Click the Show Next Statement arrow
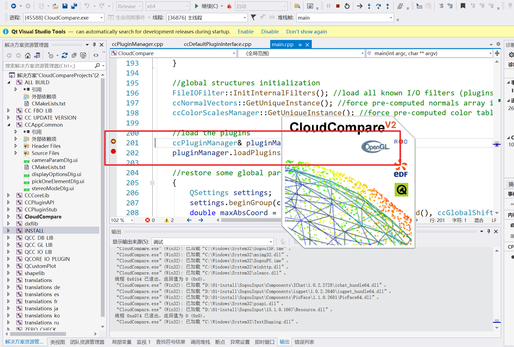Image resolution: width=514 pixels, height=347 pixels. 360,6
